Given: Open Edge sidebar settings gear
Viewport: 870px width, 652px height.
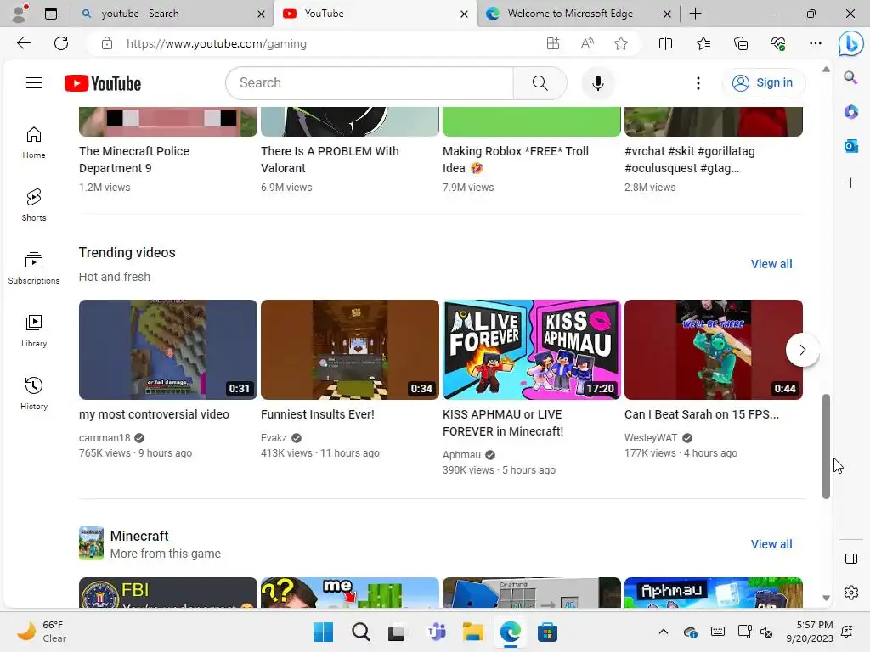Looking at the screenshot, I should [850, 593].
